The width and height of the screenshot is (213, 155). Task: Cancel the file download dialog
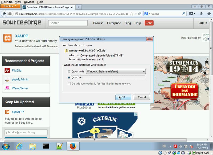tap(142, 97)
